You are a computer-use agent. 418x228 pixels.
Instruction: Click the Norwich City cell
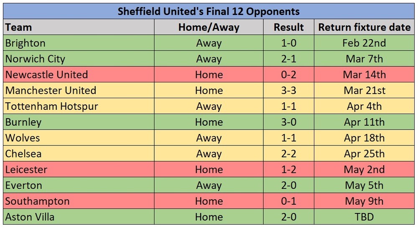coord(79,58)
